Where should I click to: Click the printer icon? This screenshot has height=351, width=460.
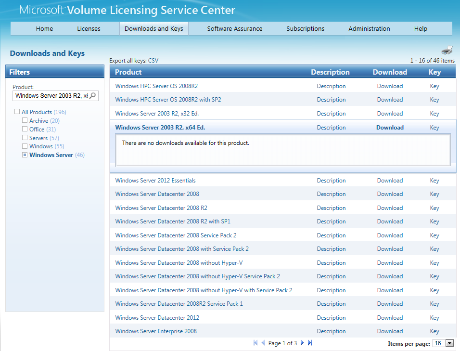[447, 50]
